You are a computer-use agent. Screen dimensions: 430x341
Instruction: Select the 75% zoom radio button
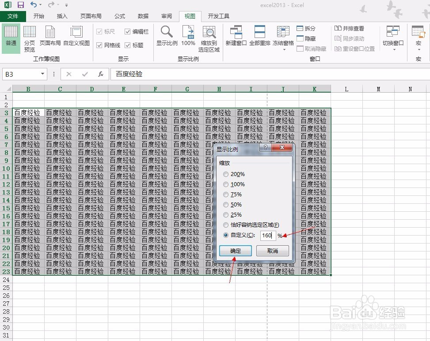coord(226,195)
